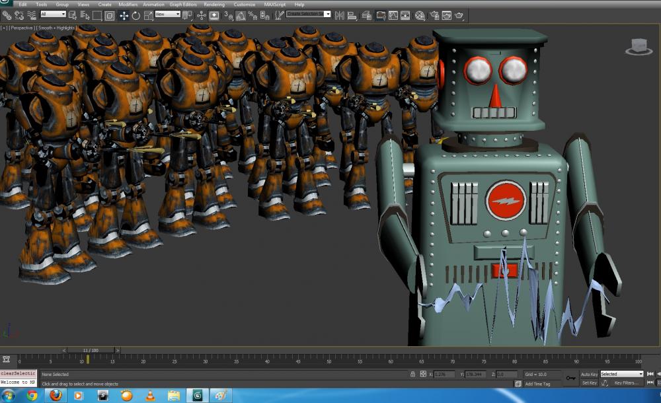Open the 'Selected' key filter dropdown
661x403 pixels.
[x=621, y=374]
